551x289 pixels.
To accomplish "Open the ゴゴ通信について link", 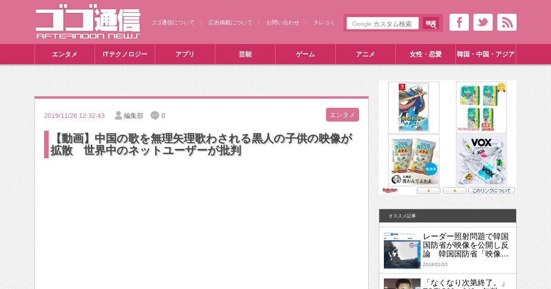I will pos(173,22).
